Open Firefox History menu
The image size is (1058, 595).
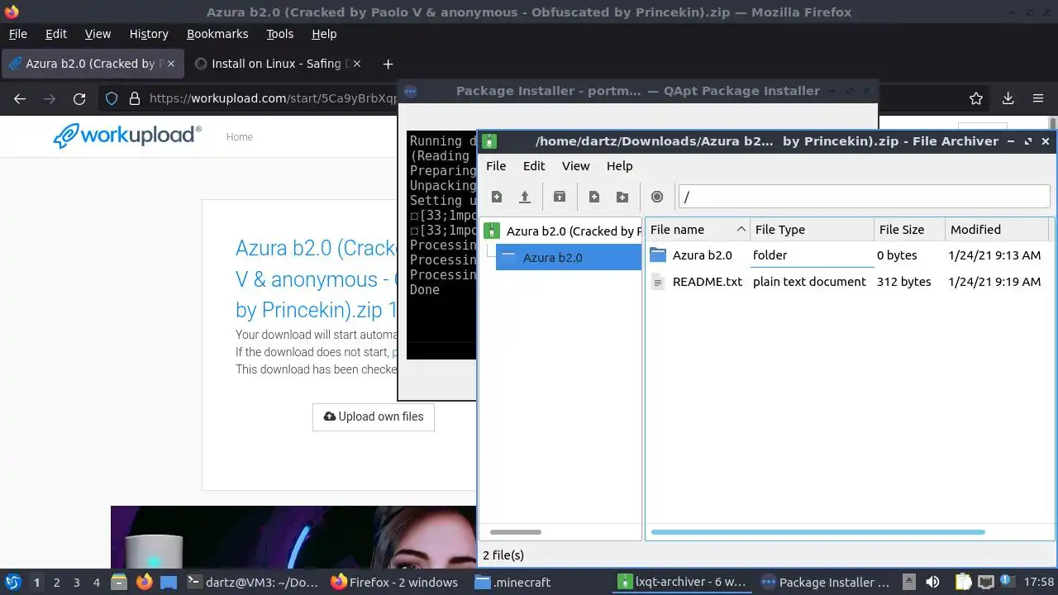[149, 34]
